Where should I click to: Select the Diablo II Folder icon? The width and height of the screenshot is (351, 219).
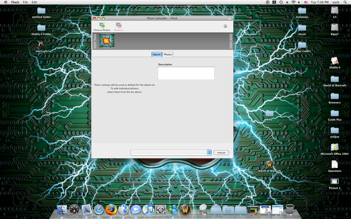click(x=41, y=30)
